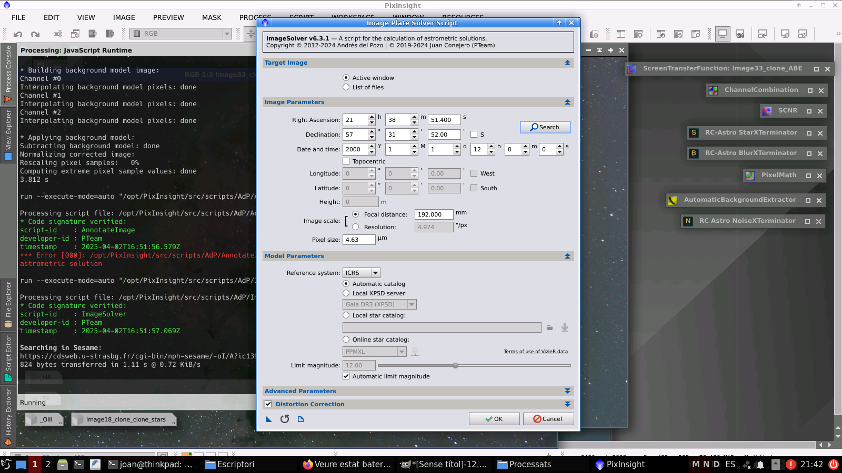Viewport: 842px width, 473px height.
Task: Enable the Topocentric checkbox
Action: [346, 161]
